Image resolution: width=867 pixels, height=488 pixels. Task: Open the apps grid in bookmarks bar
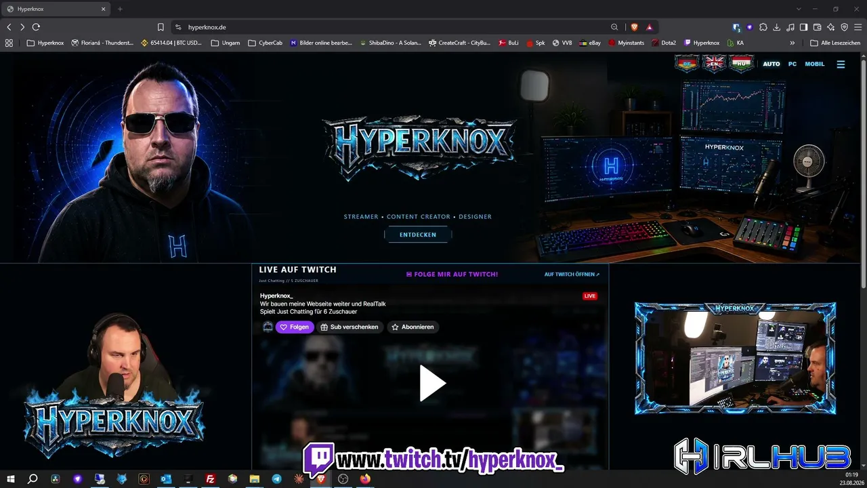[9, 43]
